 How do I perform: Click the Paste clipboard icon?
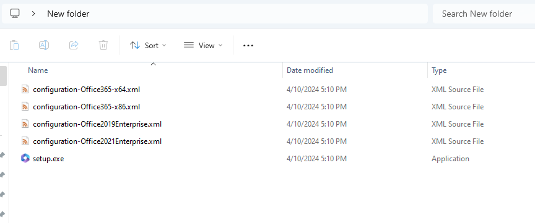click(14, 45)
